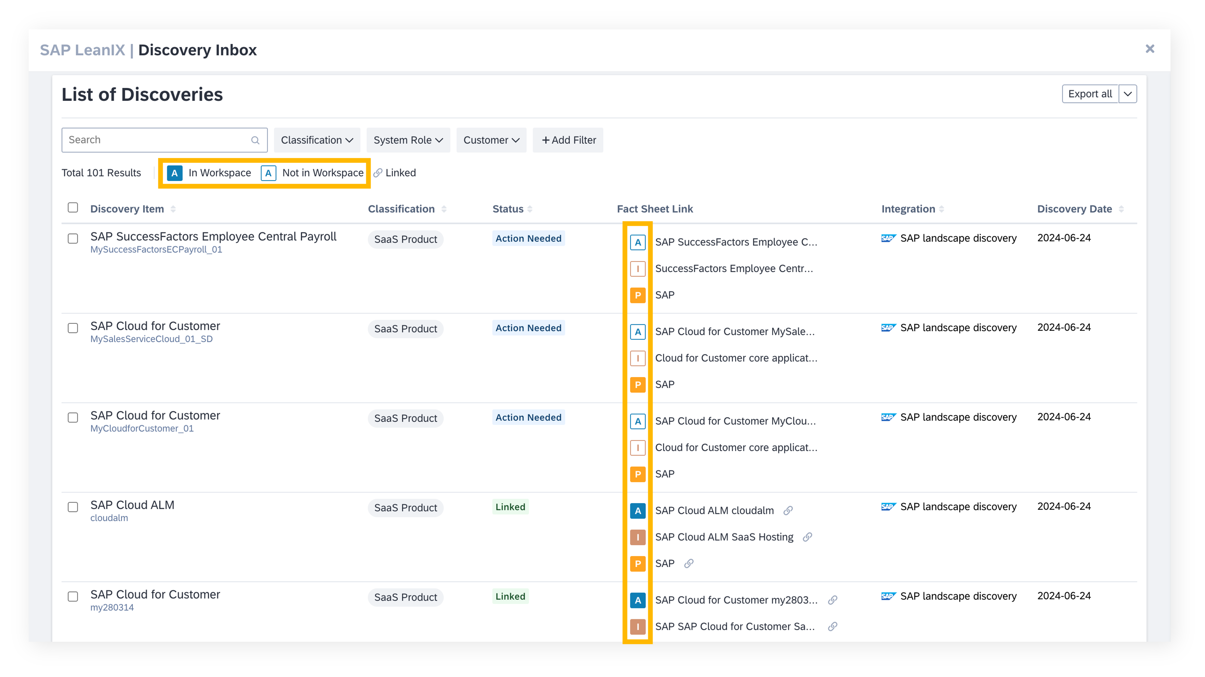Click the Interface icon beside Cloud for Customer core applicat... in the MySalesServiceCloud_01_SD row
The height and width of the screenshot is (677, 1205).
638,358
